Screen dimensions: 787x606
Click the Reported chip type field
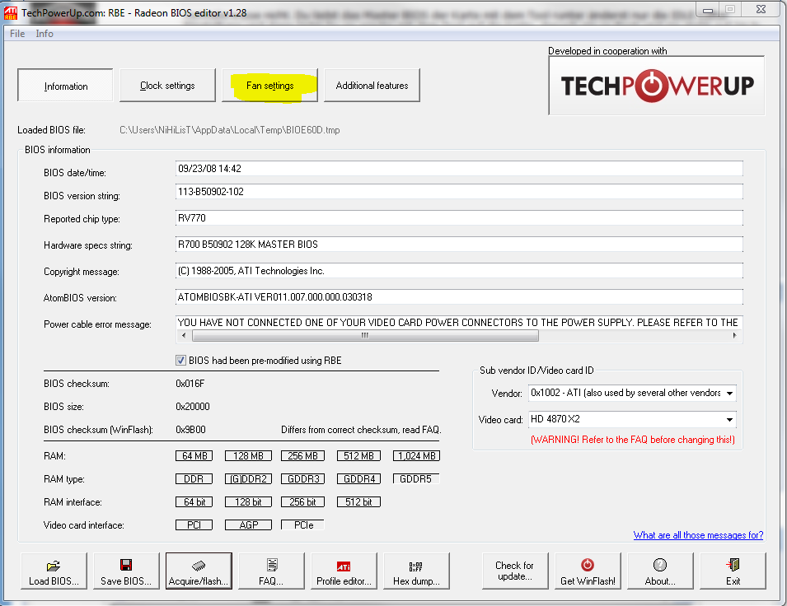[459, 217]
